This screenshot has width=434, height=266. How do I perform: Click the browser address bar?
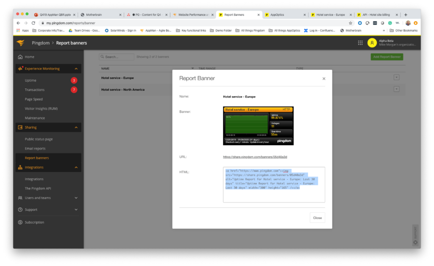point(194,23)
